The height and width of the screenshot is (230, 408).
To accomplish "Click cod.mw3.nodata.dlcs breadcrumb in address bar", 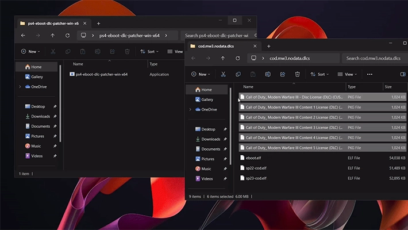I will click(x=290, y=58).
